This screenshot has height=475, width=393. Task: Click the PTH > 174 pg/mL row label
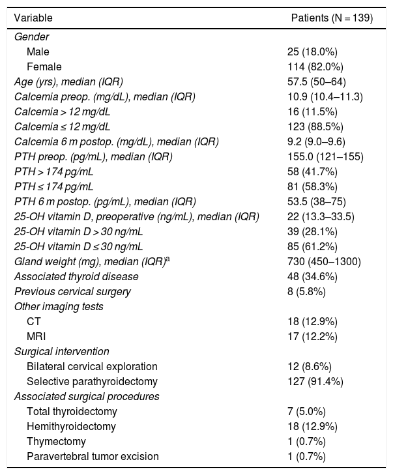coord(55,171)
